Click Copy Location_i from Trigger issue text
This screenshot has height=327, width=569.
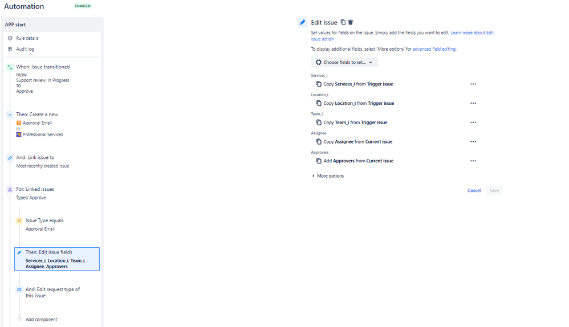click(x=359, y=103)
